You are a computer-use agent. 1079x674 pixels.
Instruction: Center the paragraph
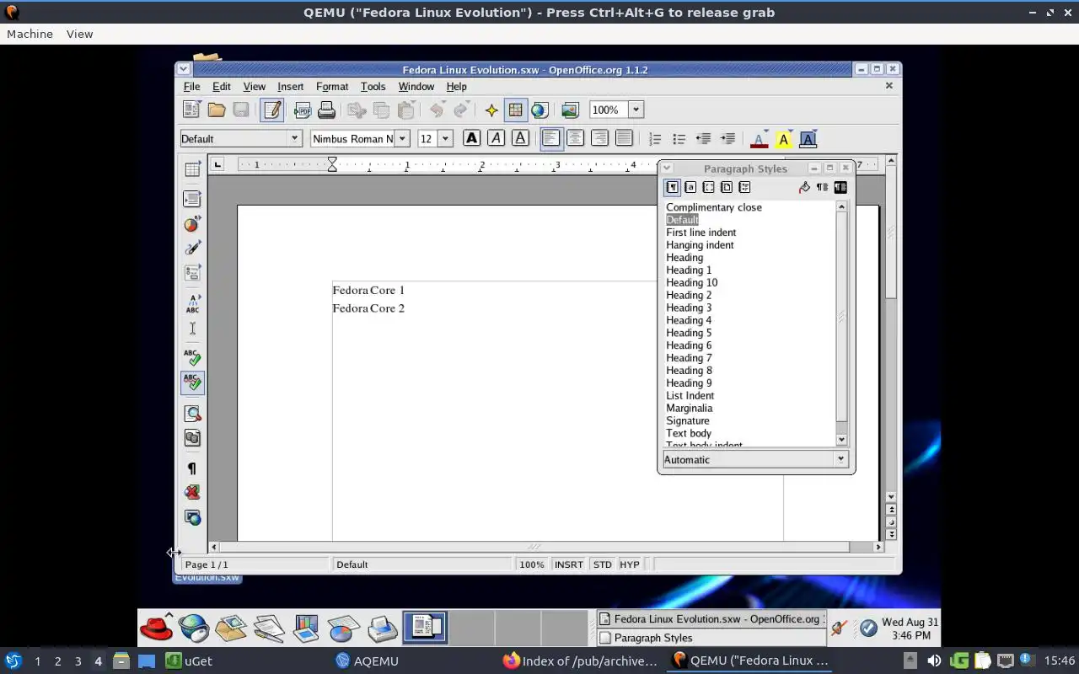576,138
